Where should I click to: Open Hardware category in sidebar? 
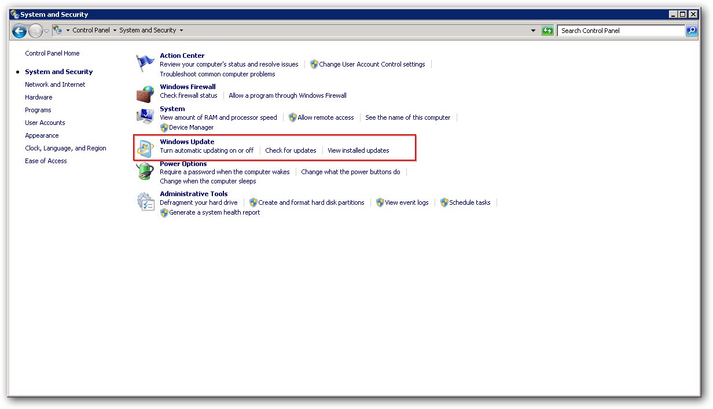(38, 97)
